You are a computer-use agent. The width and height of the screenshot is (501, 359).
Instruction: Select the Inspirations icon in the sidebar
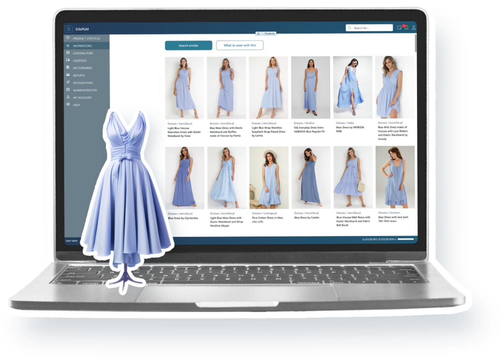[x=68, y=46]
